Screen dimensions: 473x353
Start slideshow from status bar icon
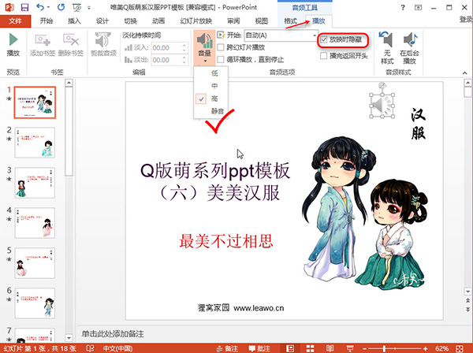point(350,348)
